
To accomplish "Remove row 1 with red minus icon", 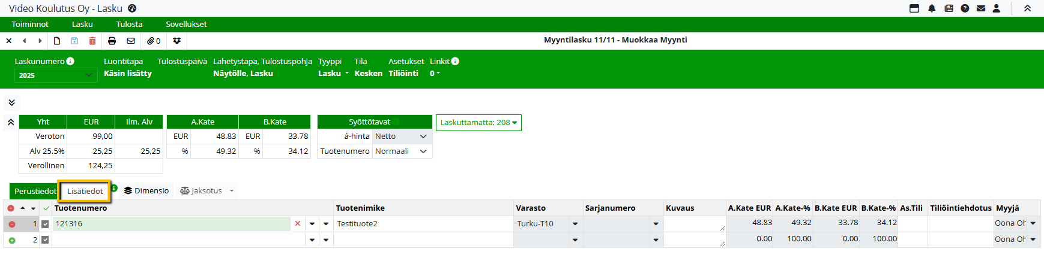I will (x=11, y=224).
